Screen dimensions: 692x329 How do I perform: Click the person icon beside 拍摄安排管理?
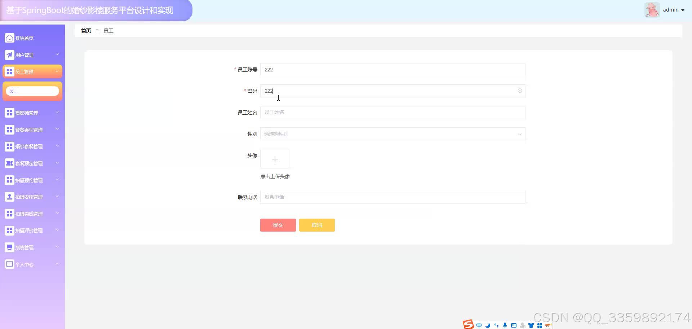[9, 196]
